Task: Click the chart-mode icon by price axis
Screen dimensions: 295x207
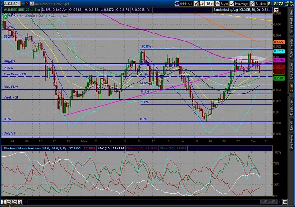Action: pos(277,10)
